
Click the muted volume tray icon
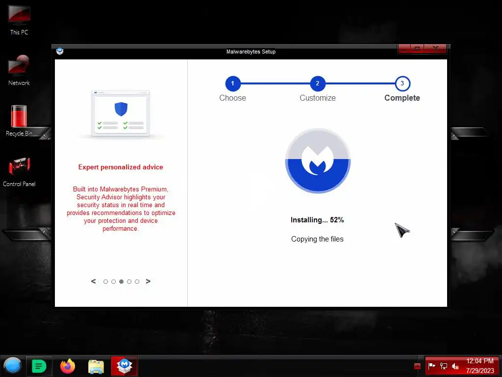[455, 366]
